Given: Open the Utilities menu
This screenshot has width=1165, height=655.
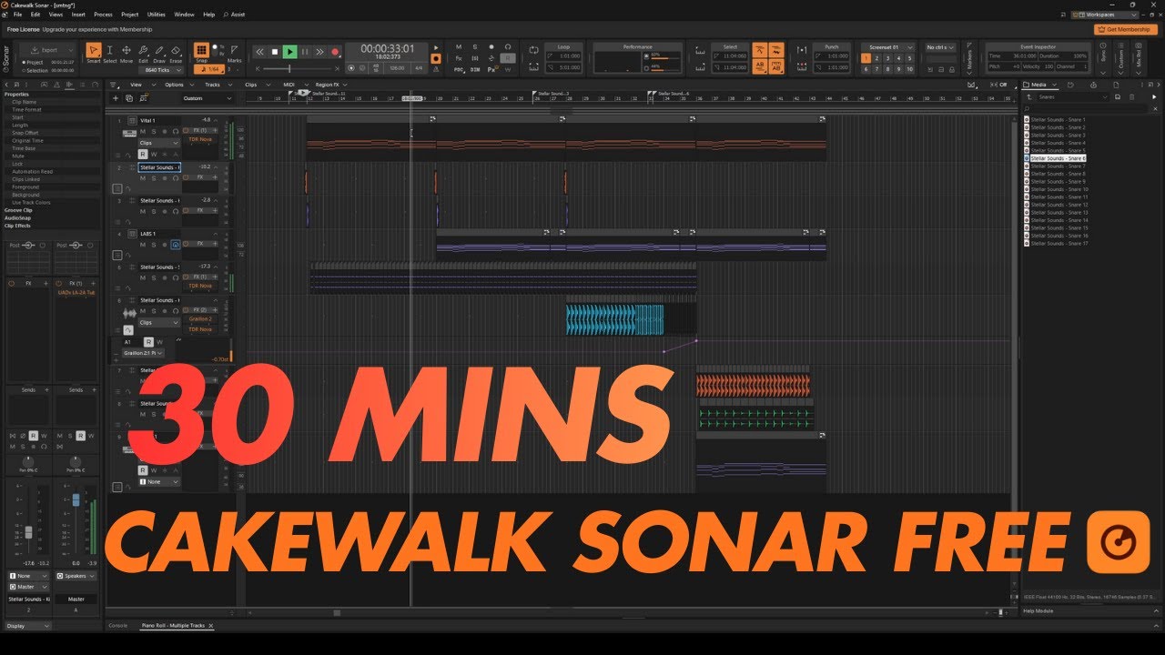Looking at the screenshot, I should (157, 15).
